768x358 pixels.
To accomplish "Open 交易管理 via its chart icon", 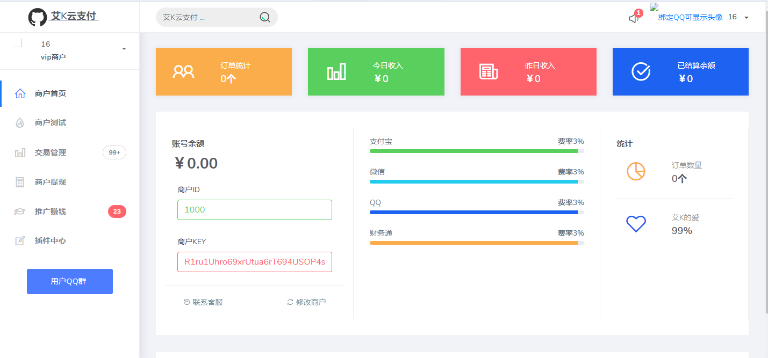I will tap(20, 152).
